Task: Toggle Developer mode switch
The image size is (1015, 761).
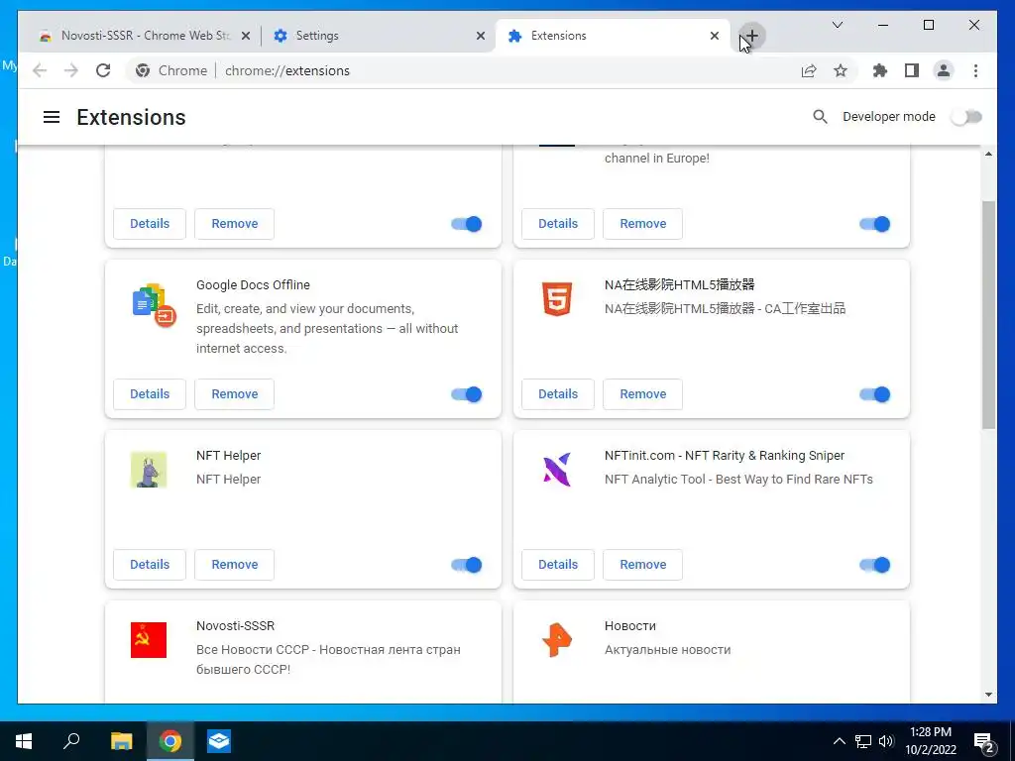Action: tap(966, 117)
